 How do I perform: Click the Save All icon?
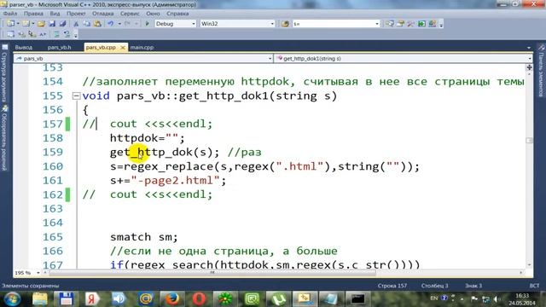click(62, 24)
